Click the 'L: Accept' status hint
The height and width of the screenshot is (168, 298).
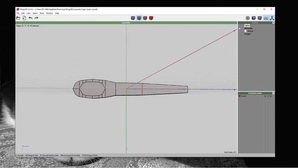(20, 155)
